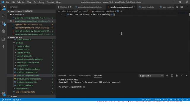Click the feedback smiley in status bar
Viewport: 190px width, 107px height.
(182, 100)
